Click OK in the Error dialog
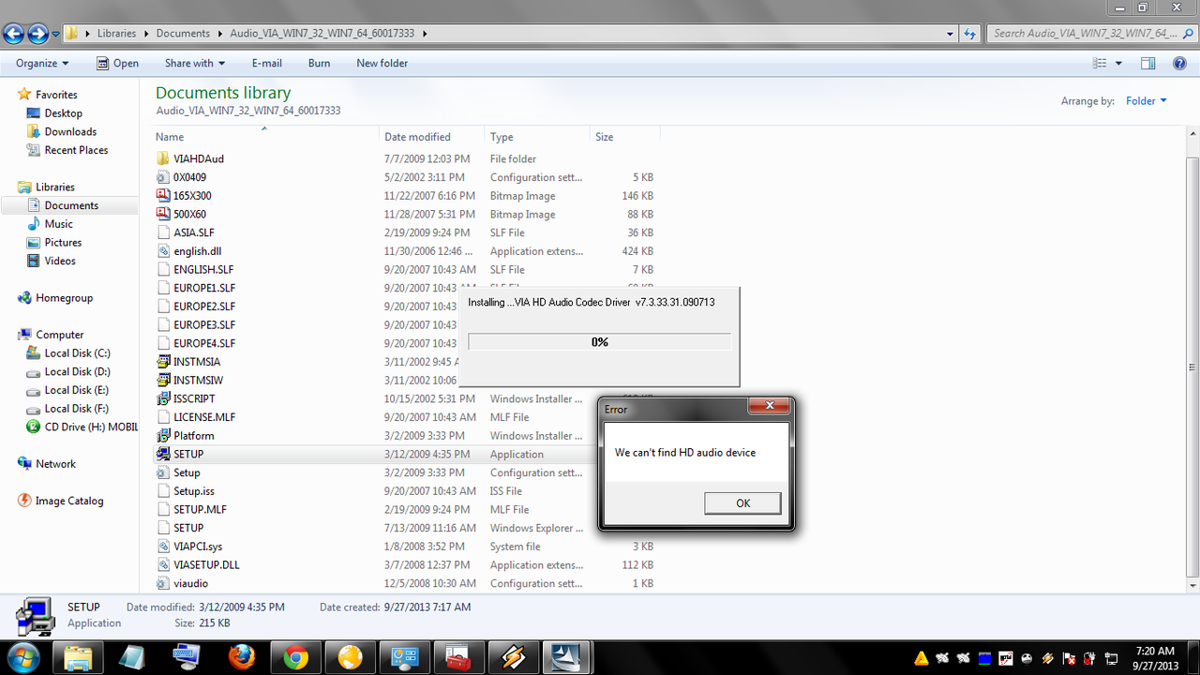This screenshot has width=1200, height=675. (x=742, y=503)
